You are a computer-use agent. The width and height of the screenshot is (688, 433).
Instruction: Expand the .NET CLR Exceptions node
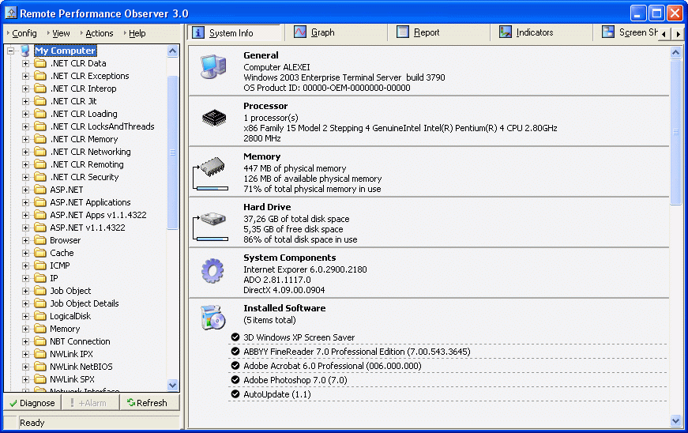pos(25,77)
